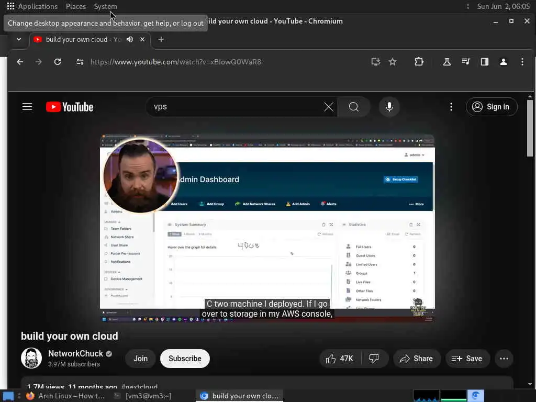Click the Sign in button
Screen dimensions: 536x402
[492, 107]
